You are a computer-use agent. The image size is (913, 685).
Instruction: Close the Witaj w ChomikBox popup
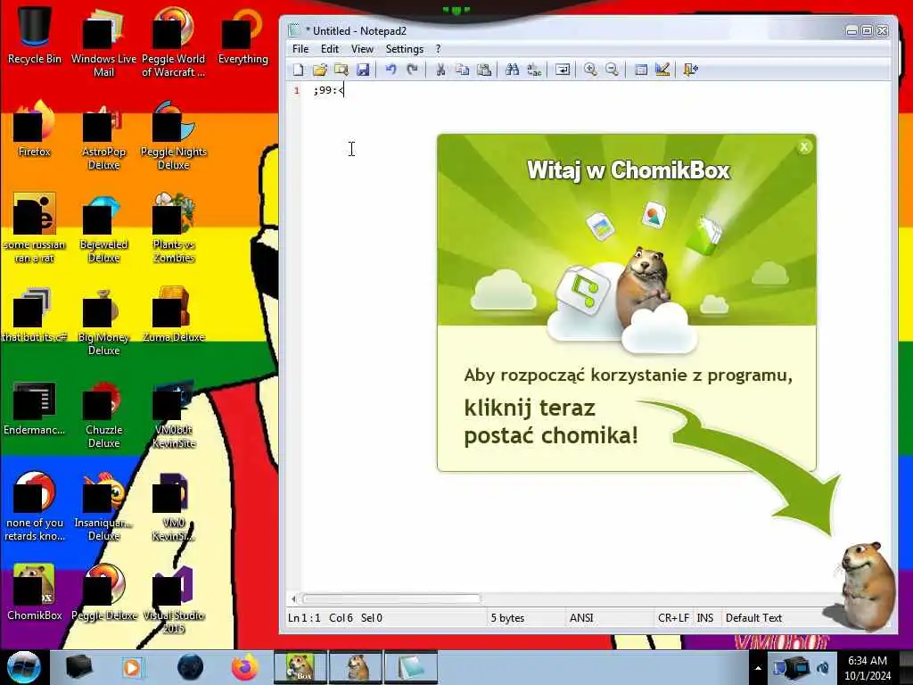tap(804, 147)
